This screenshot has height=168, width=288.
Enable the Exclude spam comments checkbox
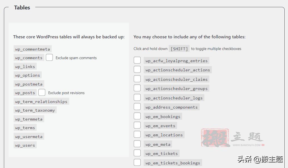pyautogui.click(x=49, y=57)
